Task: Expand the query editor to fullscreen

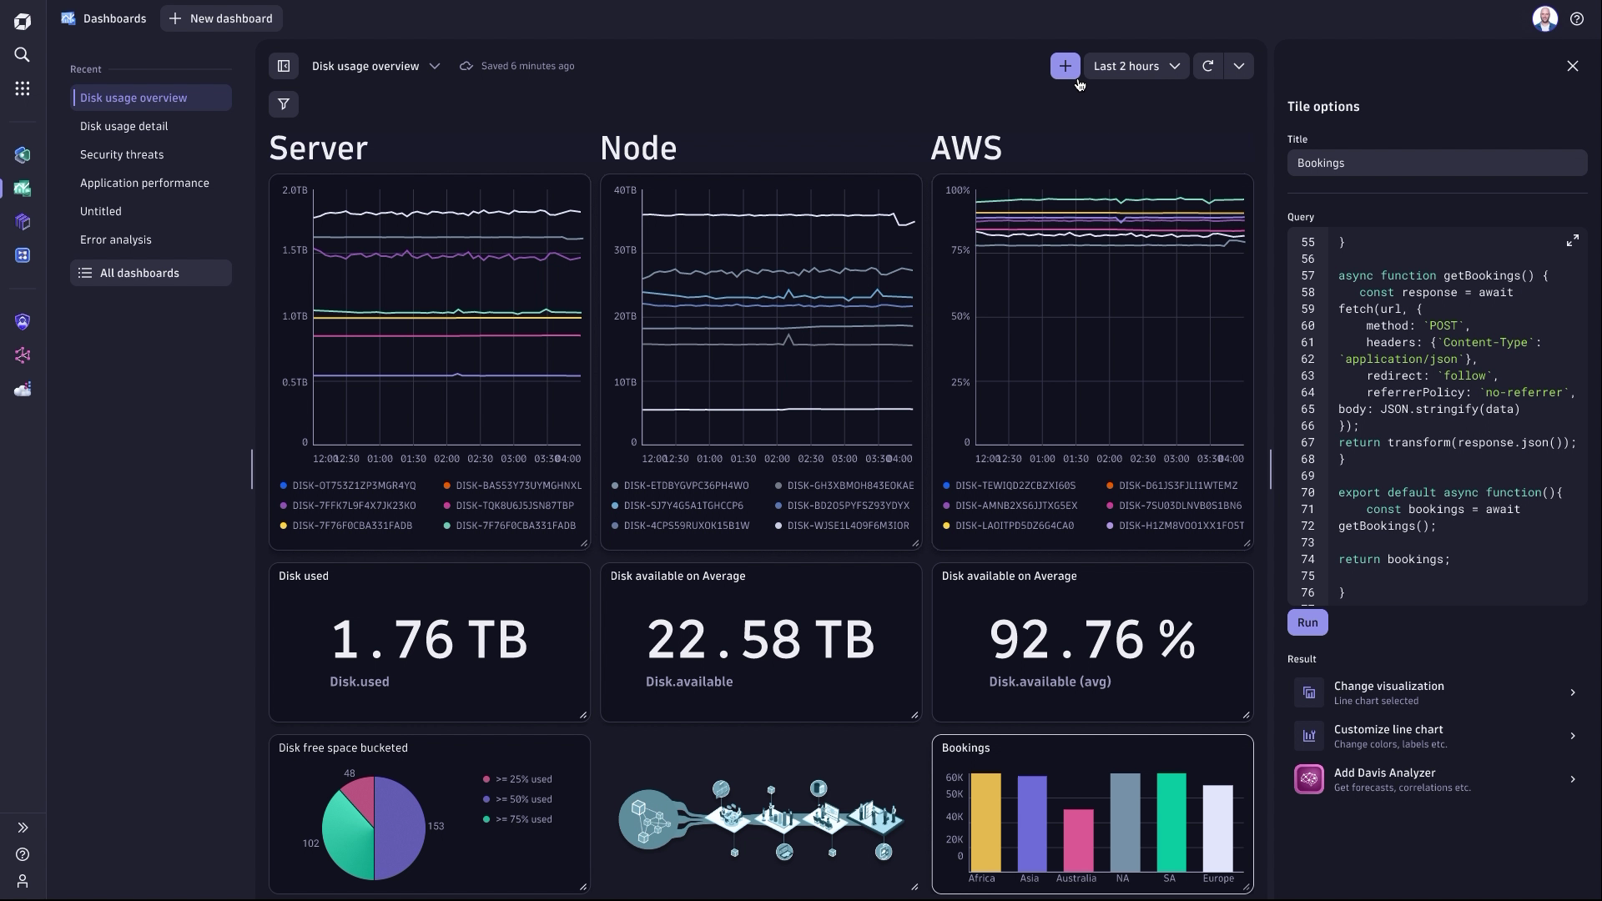Action: (x=1572, y=241)
